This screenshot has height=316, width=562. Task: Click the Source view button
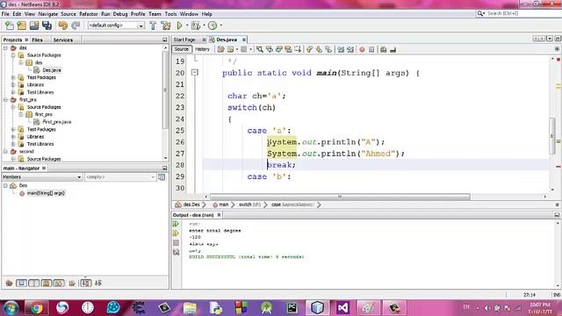coord(182,49)
